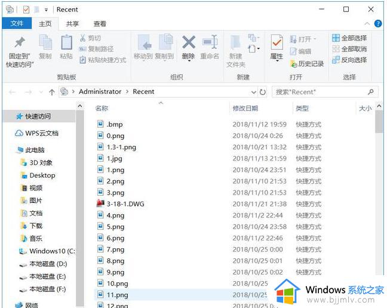The width and height of the screenshot is (387, 308).
Task: Click the Back navigation arrow
Action: coord(13,93)
